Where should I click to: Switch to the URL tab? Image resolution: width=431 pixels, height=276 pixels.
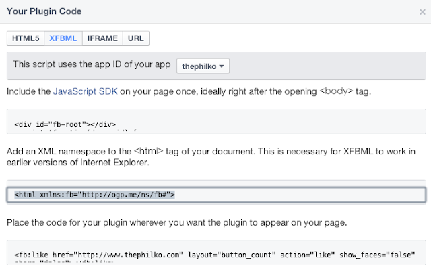tap(136, 38)
